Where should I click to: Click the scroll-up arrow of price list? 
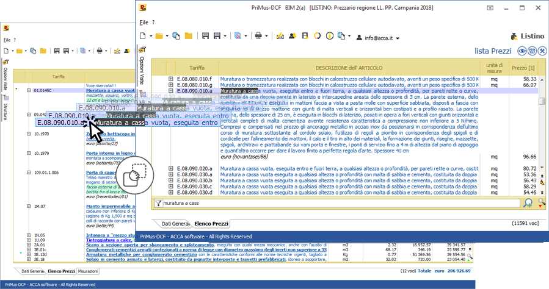pos(542,80)
